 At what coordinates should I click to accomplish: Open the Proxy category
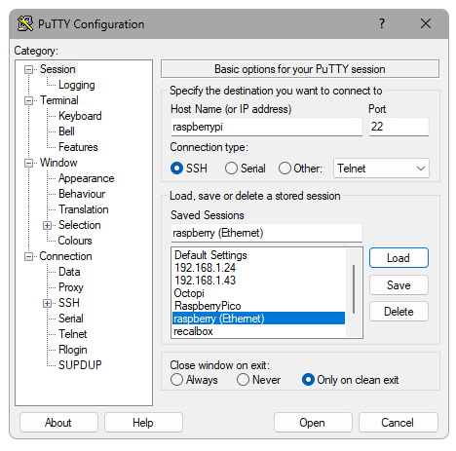71,287
